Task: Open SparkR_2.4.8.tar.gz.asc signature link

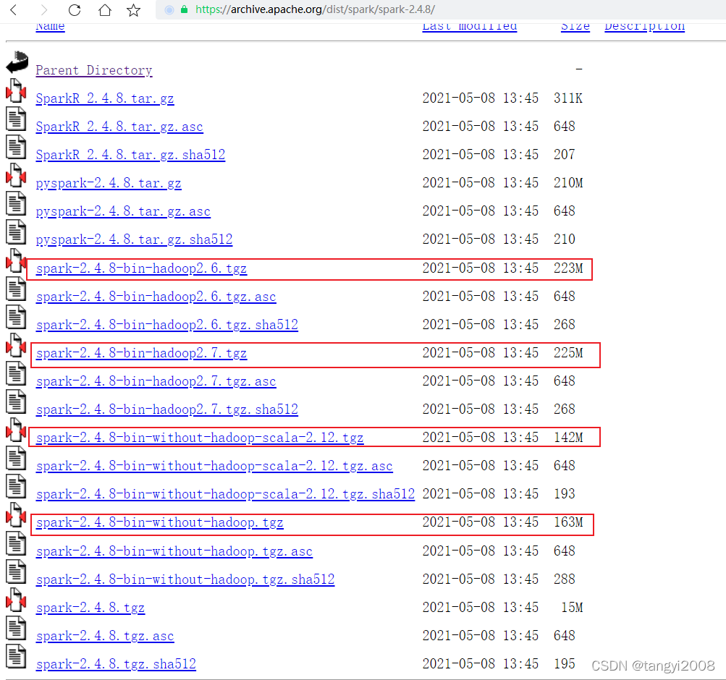Action: pos(119,127)
